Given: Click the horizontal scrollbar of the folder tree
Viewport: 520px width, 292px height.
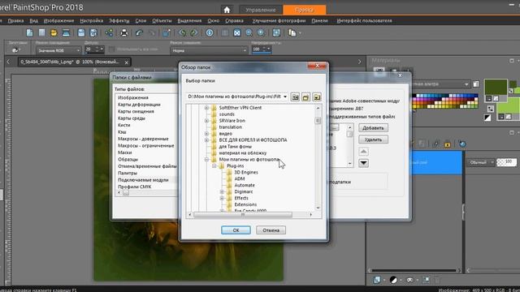Looking at the screenshot, I should [x=242, y=214].
